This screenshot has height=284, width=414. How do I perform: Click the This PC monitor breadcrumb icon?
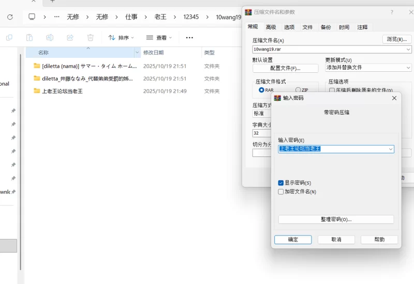32,17
